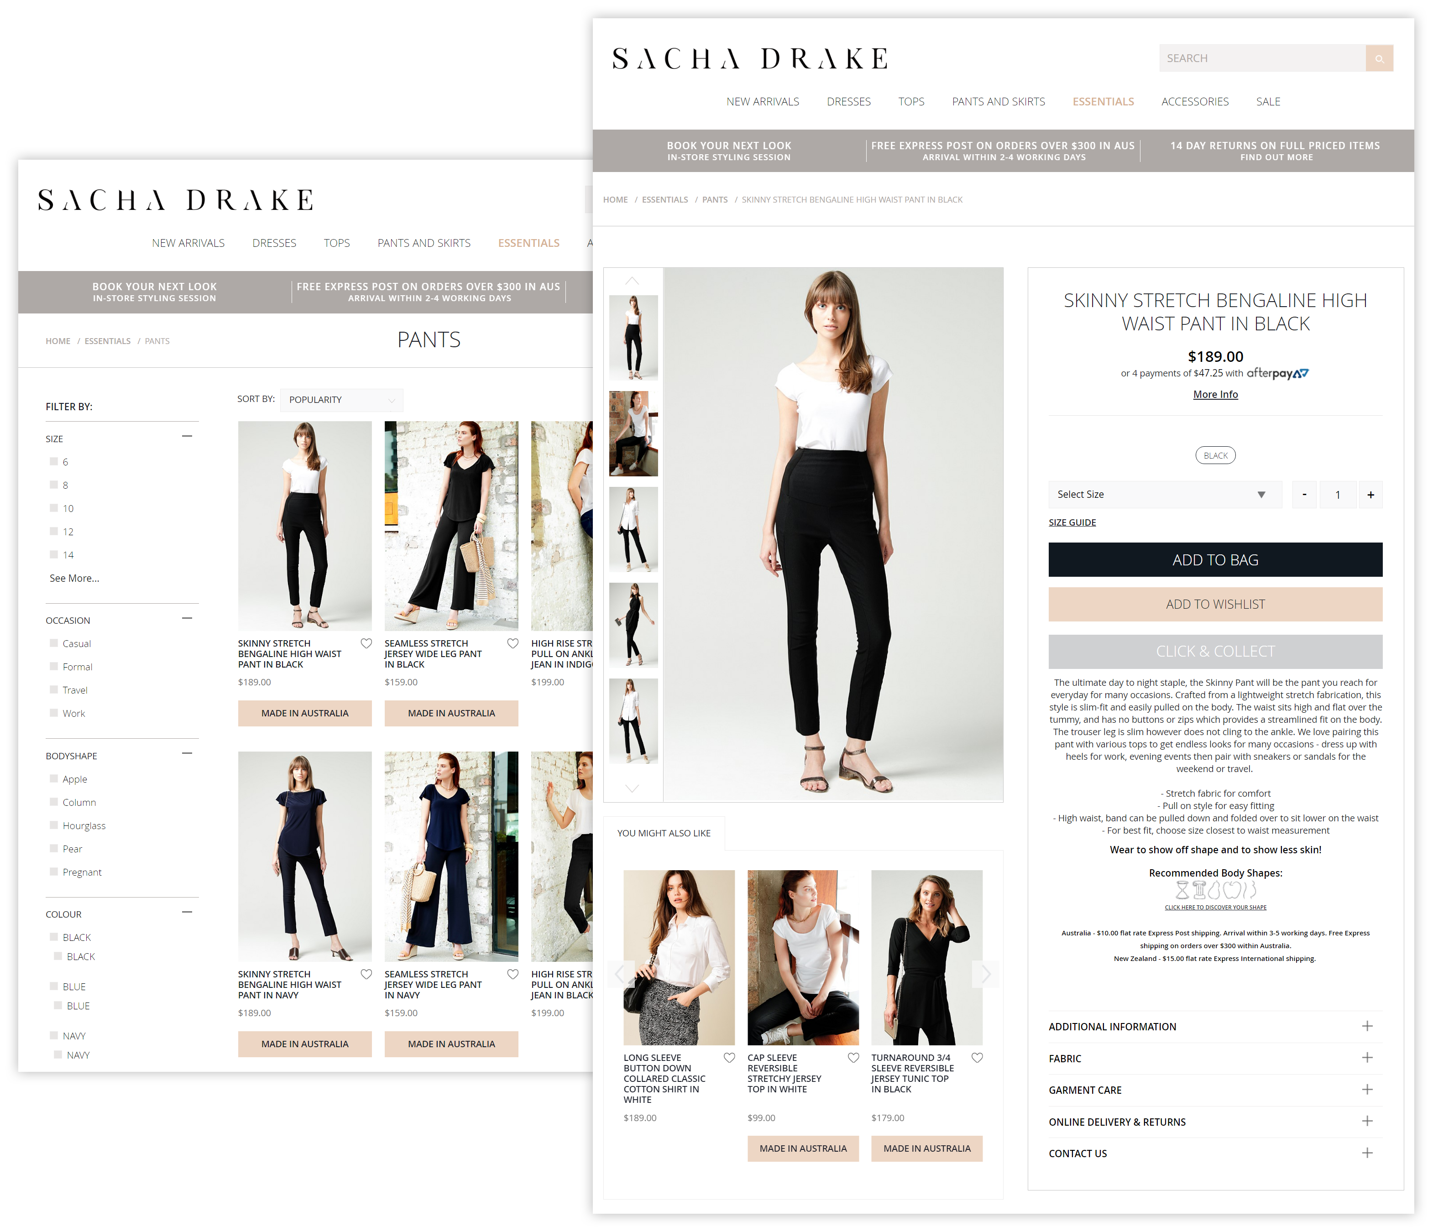Image resolution: width=1433 pixels, height=1232 pixels.
Task: Open Cap Sleeve Reversible Top product image
Action: coord(803,957)
